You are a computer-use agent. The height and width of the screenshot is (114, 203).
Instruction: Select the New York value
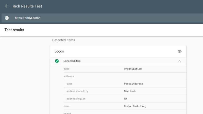pos(130,91)
